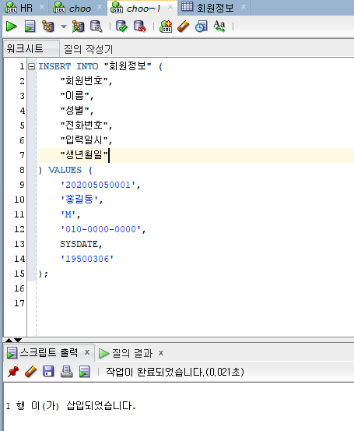
Task: Click the '202005050001' value text
Action: click(98, 185)
